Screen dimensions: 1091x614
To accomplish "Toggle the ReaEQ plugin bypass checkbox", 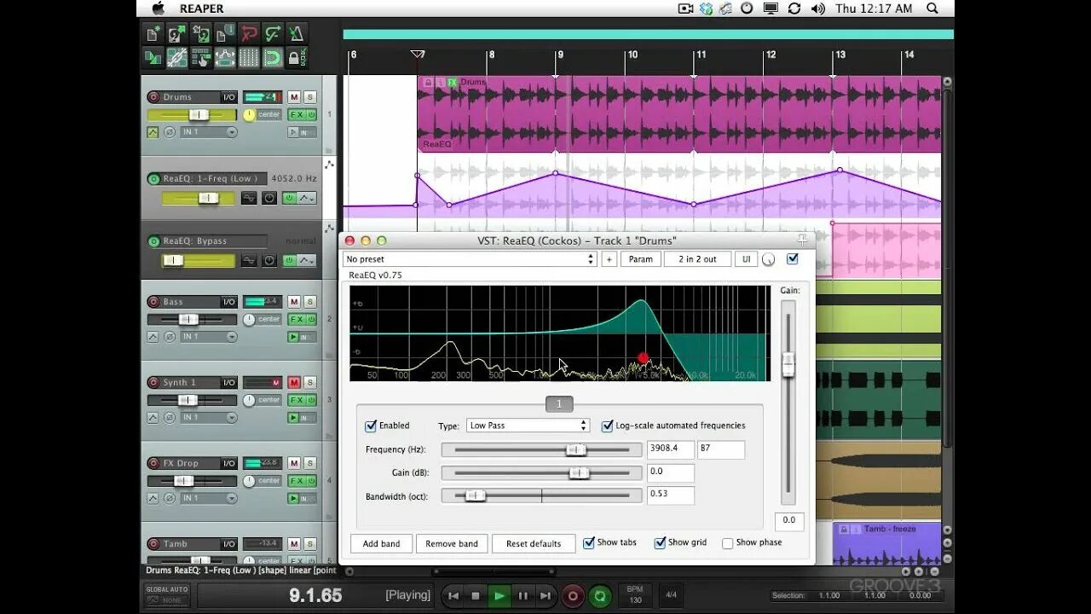I will [793, 258].
